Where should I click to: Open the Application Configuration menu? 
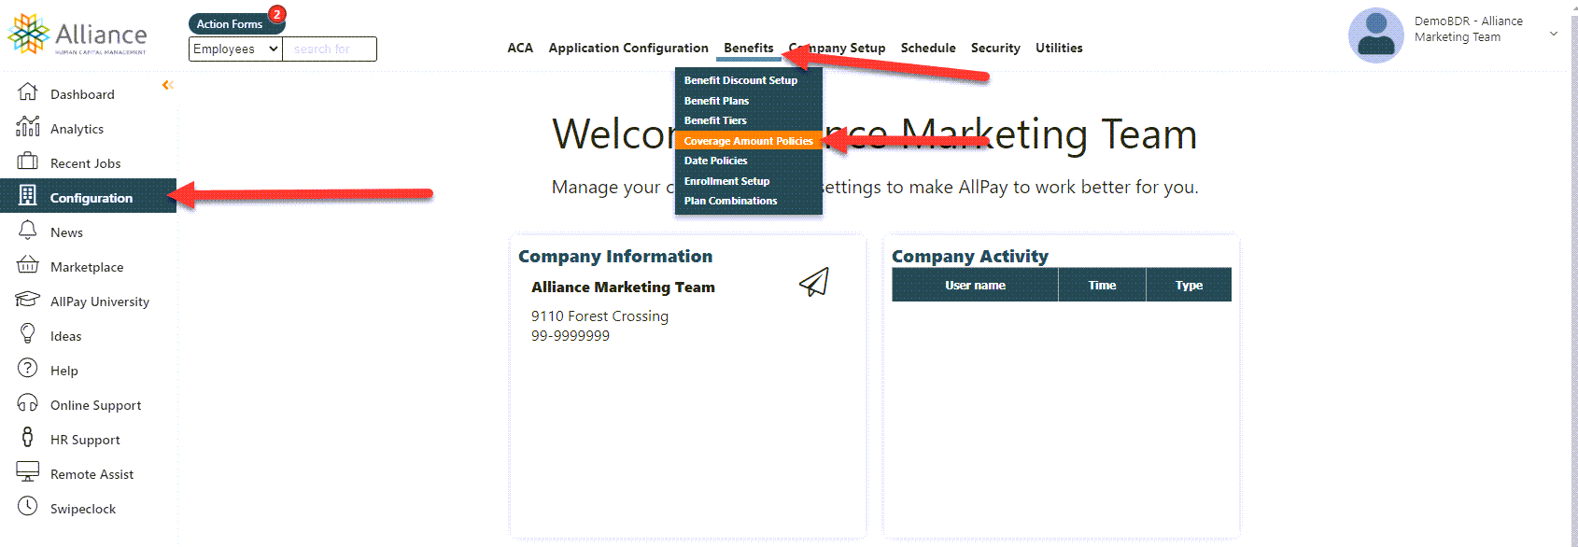point(628,48)
